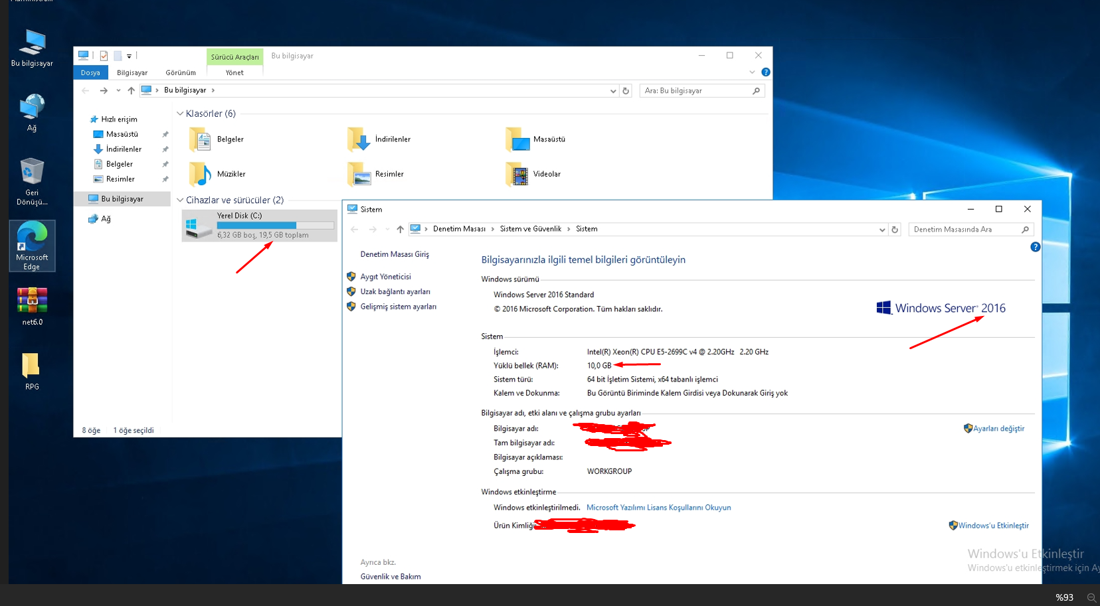
Task: Open the Sürücü Araçları contextual tab
Action: (x=235, y=57)
